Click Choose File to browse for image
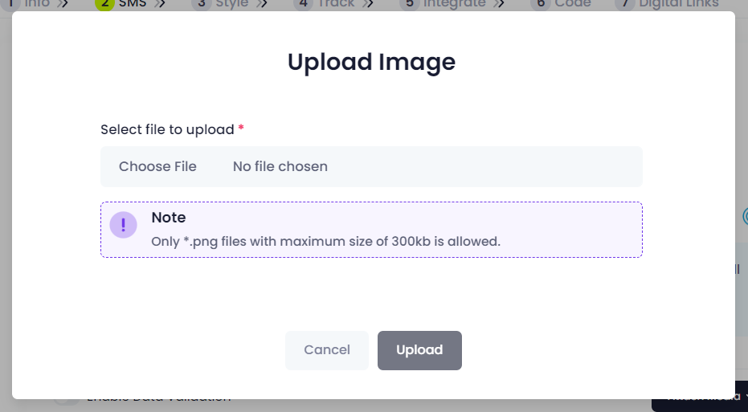Screen dimensions: 748x412 pyautogui.click(x=157, y=166)
